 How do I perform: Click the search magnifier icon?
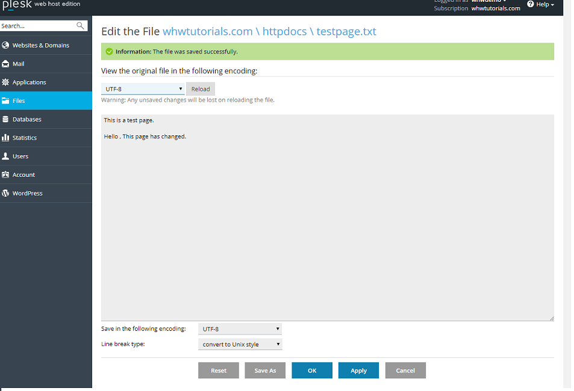point(80,26)
